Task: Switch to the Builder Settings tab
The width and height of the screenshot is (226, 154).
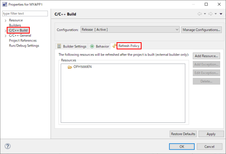Action: (72, 46)
